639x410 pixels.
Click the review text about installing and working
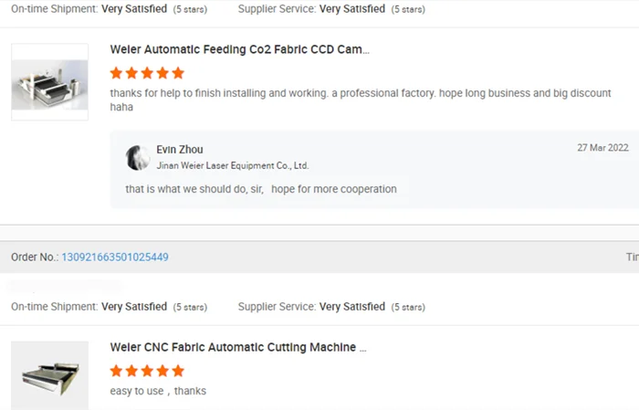tap(360, 94)
